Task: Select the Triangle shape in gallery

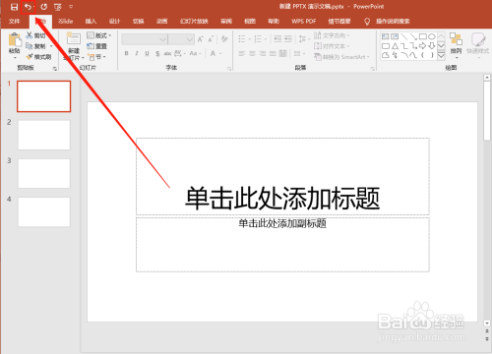Action: [395, 46]
